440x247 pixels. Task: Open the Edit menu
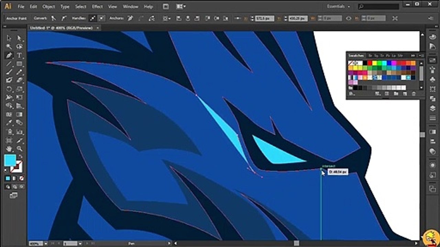(x=33, y=7)
